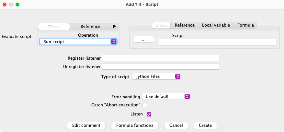Open the Error handling dropdown
The width and height of the screenshot is (284, 132).
[166, 96]
